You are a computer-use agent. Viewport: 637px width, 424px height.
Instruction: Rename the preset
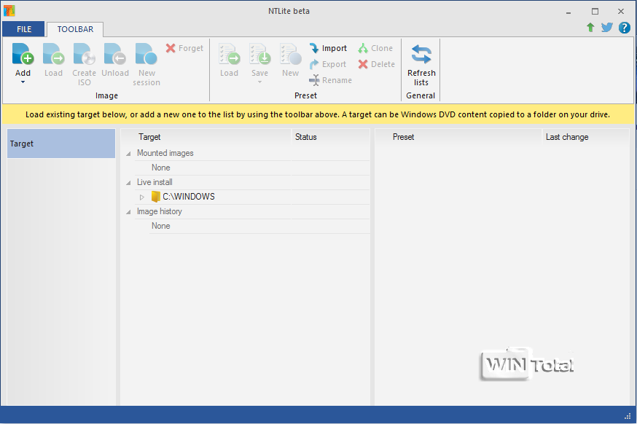(x=331, y=80)
